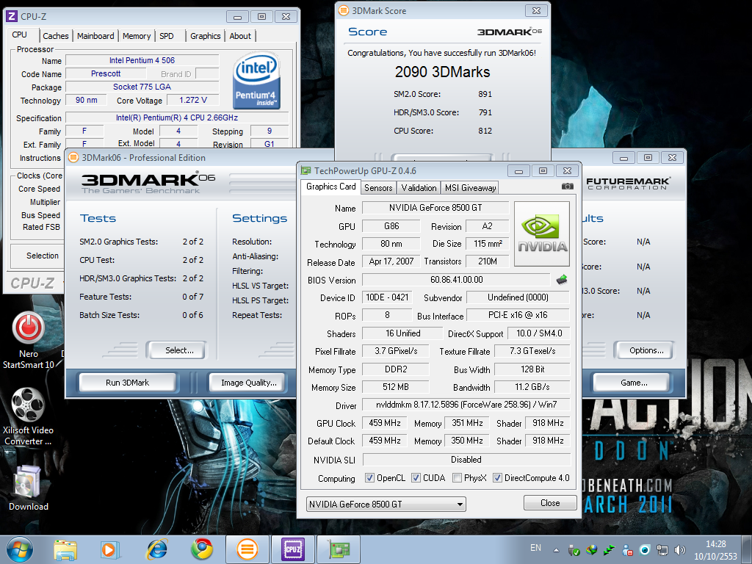Click the Options... button in 3DMark06
Screen dimensions: 752x564
pyautogui.click(x=646, y=350)
